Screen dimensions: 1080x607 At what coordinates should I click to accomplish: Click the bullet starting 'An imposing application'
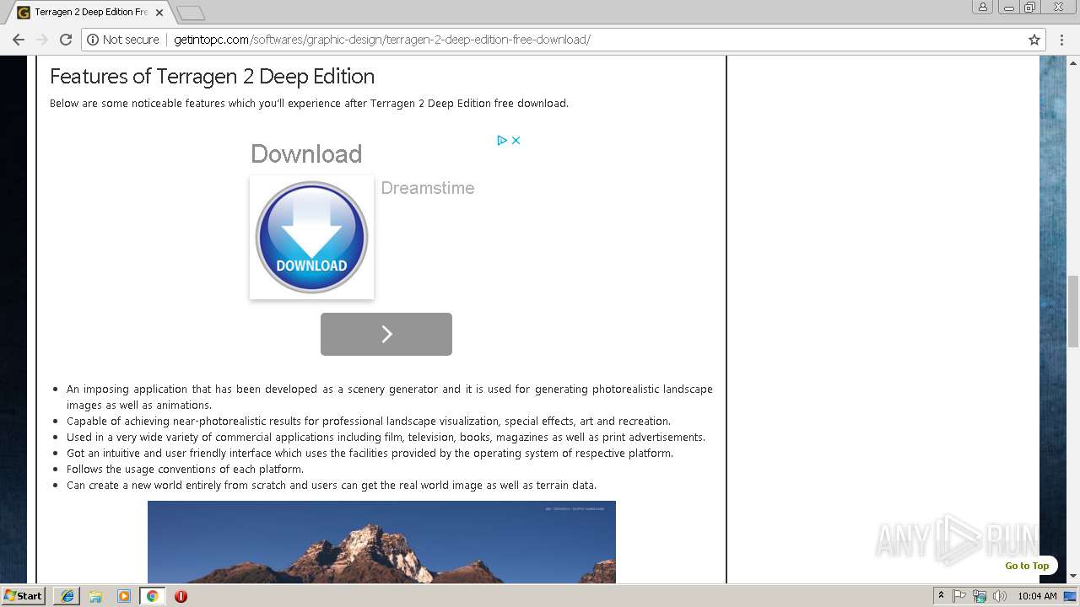click(x=390, y=397)
